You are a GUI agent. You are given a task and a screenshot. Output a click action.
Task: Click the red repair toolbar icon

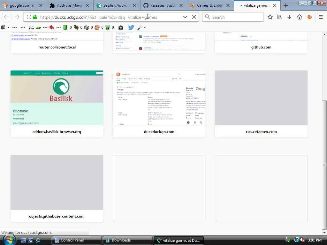[x=52, y=27]
